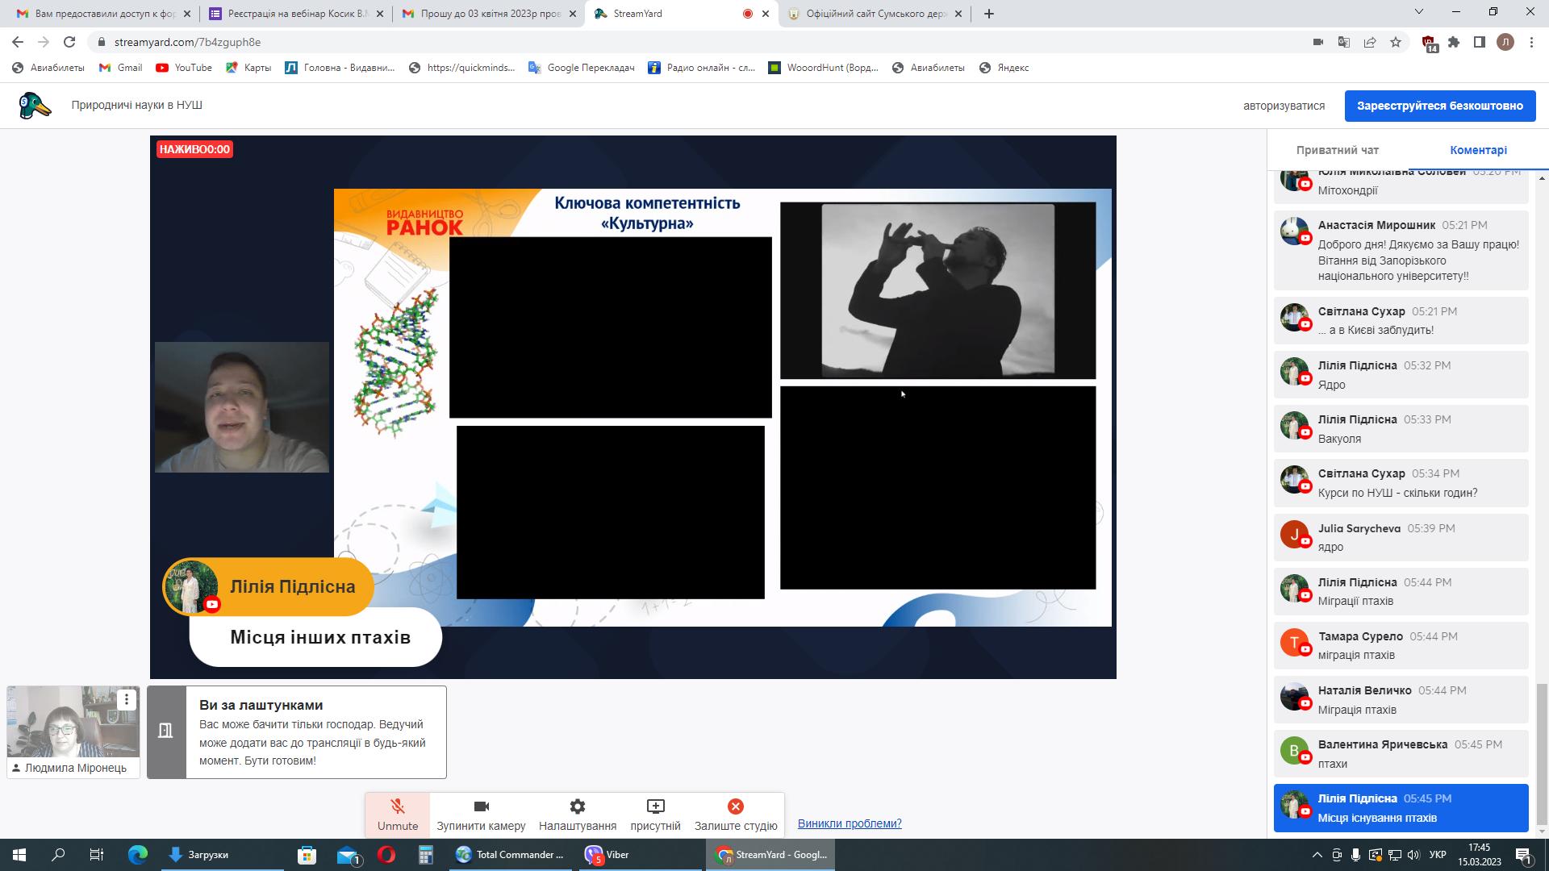The height and width of the screenshot is (871, 1549).
Task: Open Chrome extensions puzzle icon
Action: click(1454, 42)
